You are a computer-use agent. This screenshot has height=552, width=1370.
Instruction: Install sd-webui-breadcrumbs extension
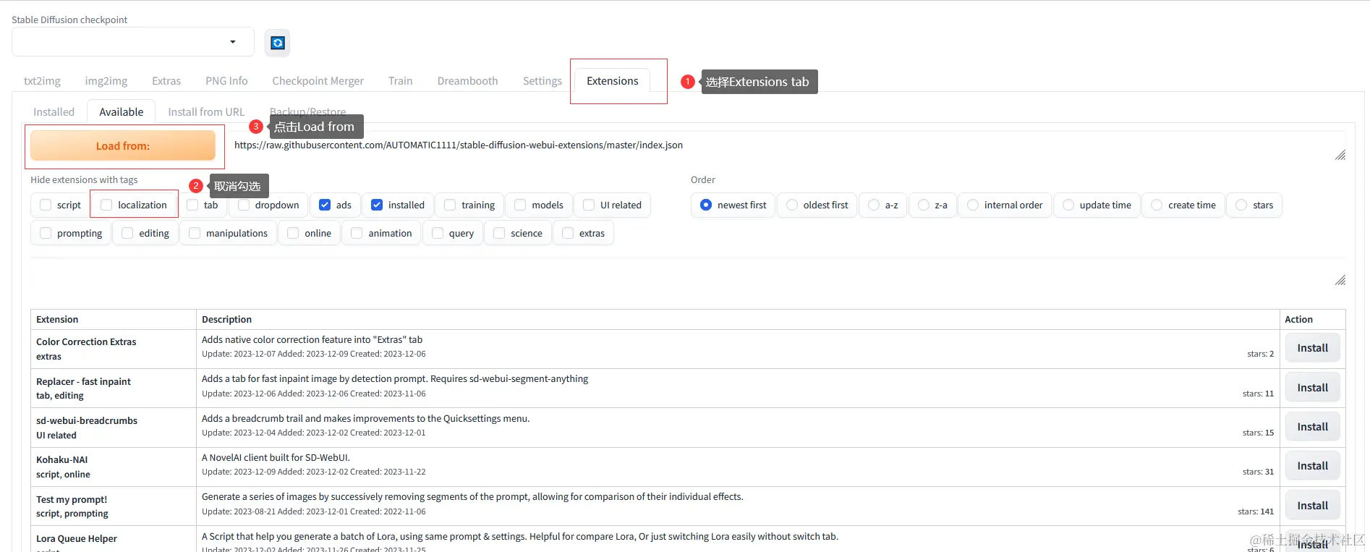tap(1312, 427)
